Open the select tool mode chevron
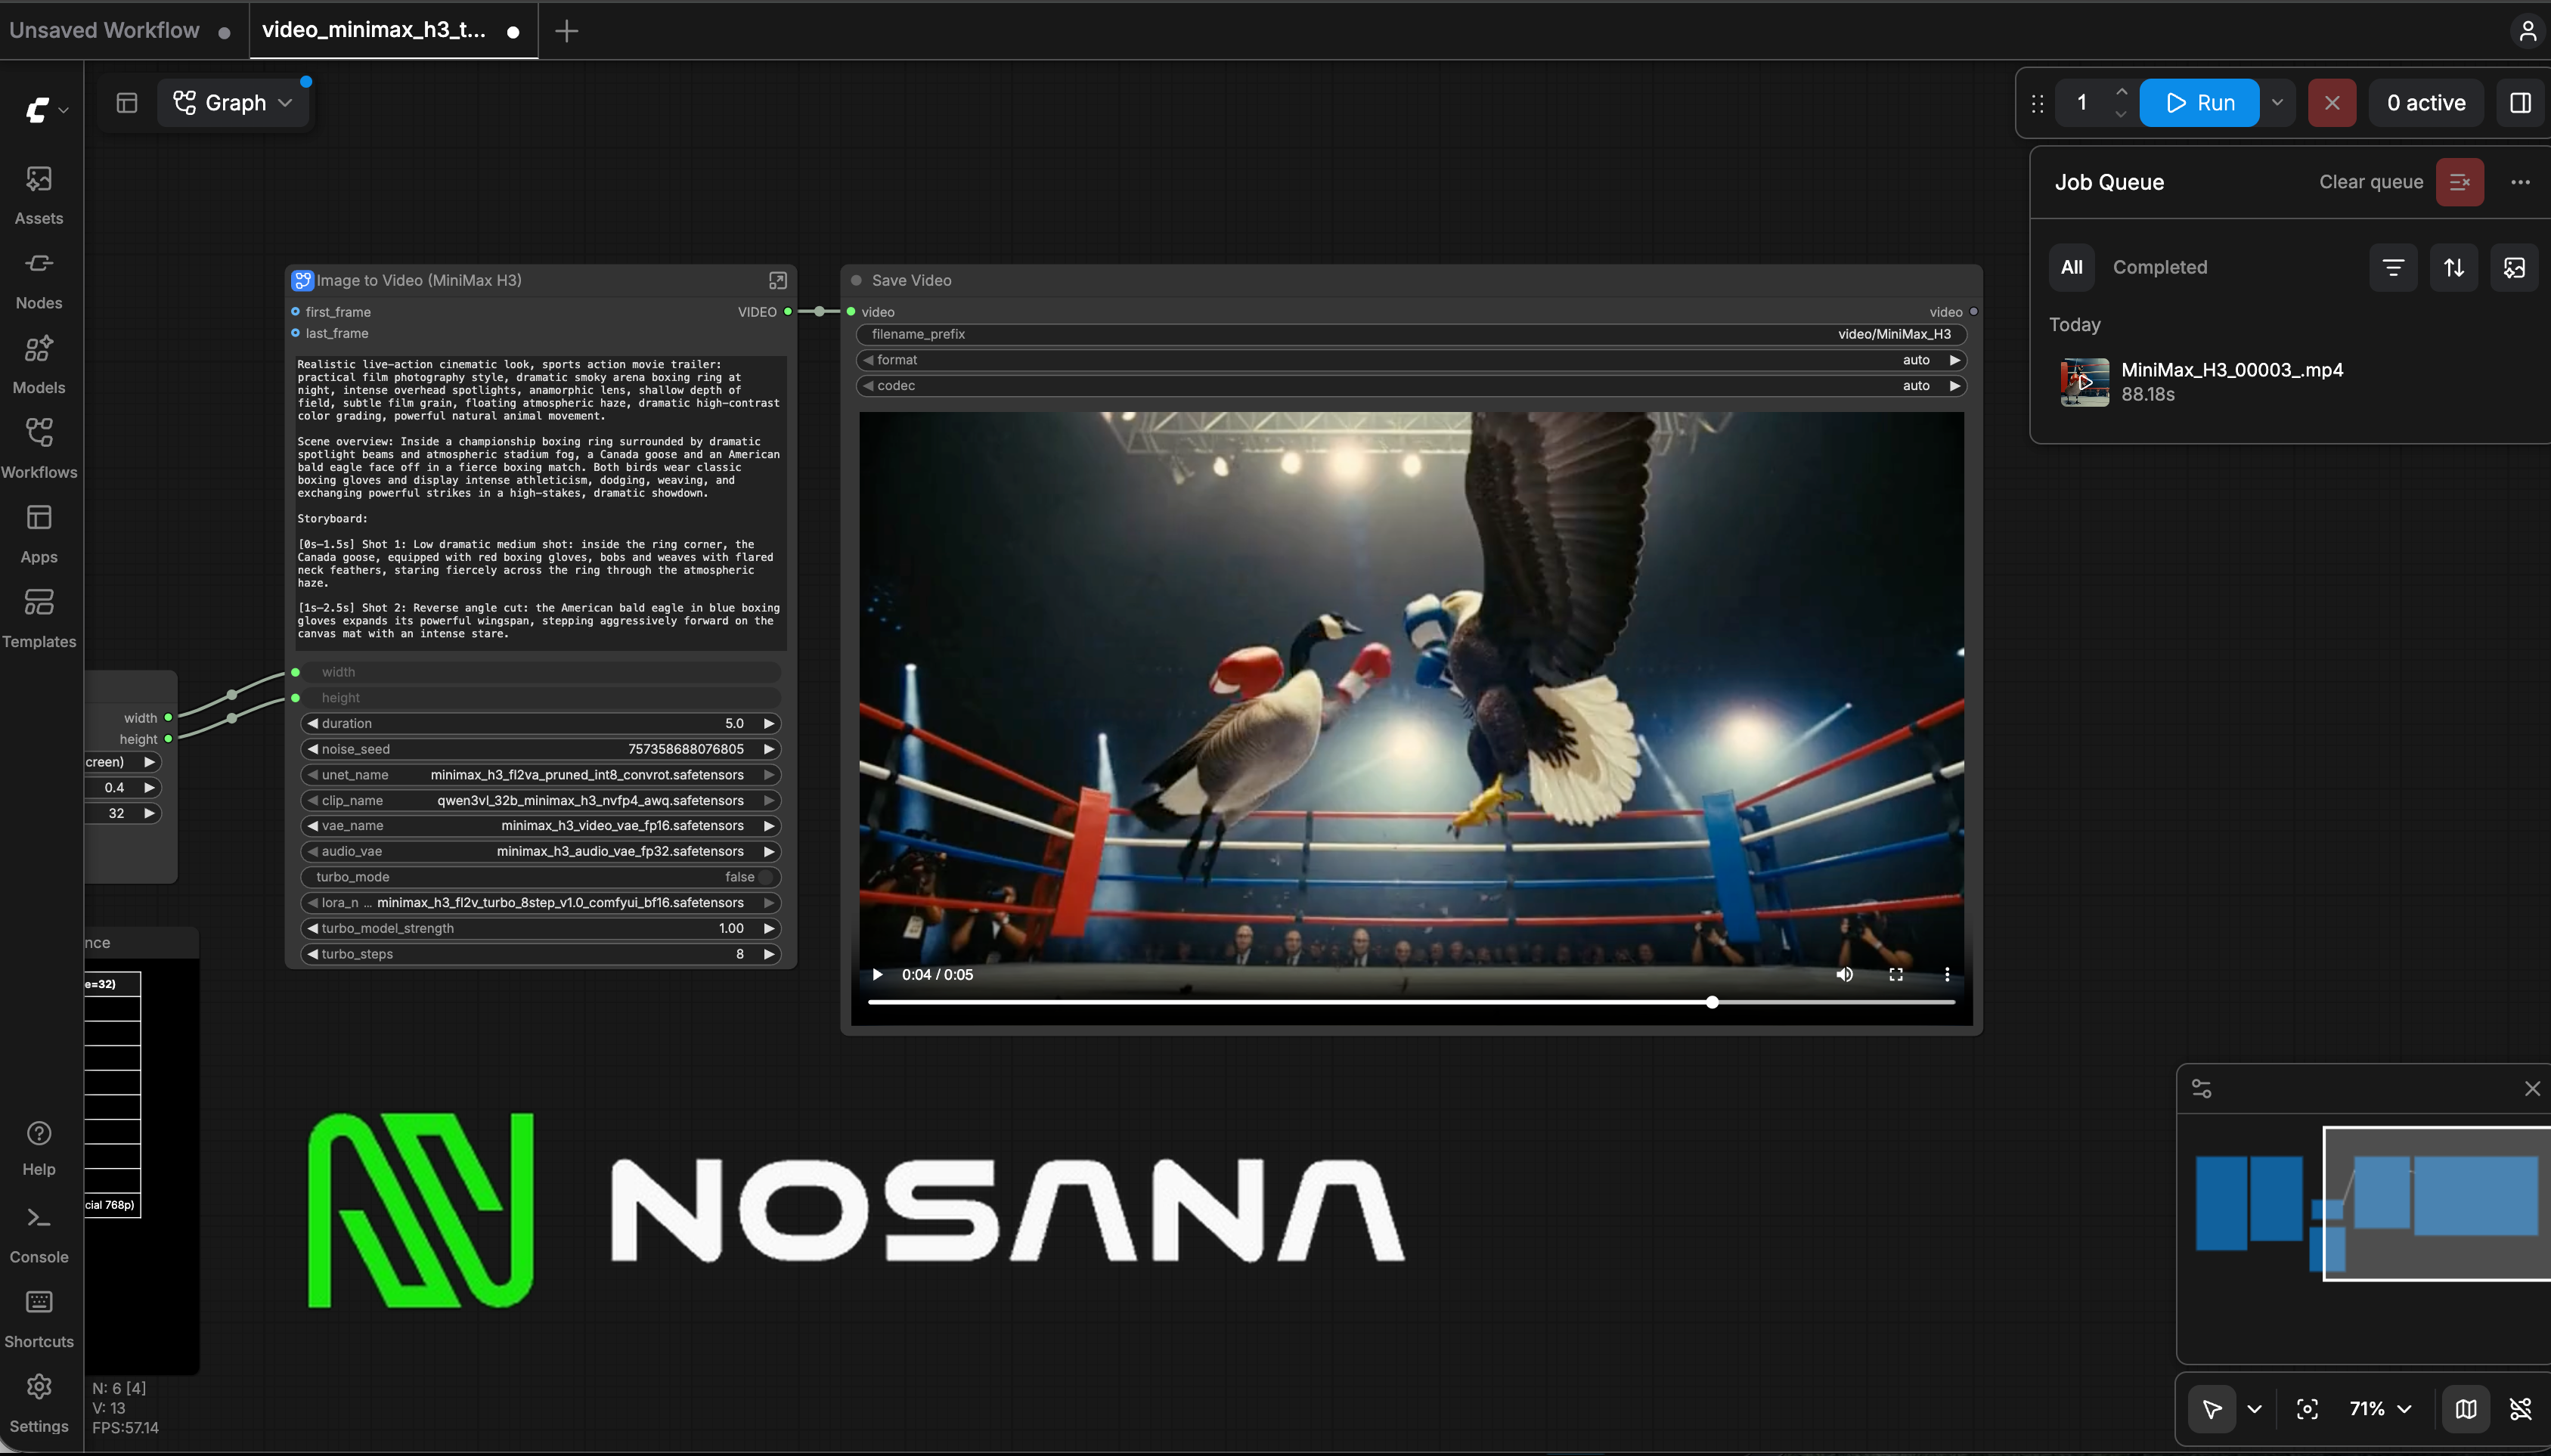Screen dimensions: 2551x1456 coord(2254,1409)
